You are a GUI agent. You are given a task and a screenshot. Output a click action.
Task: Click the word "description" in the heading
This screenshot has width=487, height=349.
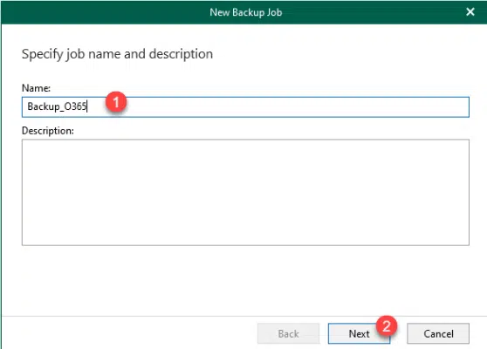(x=181, y=54)
